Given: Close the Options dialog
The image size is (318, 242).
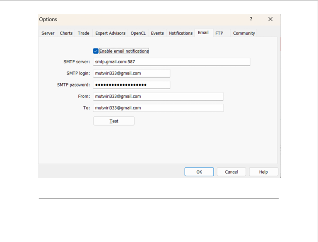Looking at the screenshot, I should 270,19.
